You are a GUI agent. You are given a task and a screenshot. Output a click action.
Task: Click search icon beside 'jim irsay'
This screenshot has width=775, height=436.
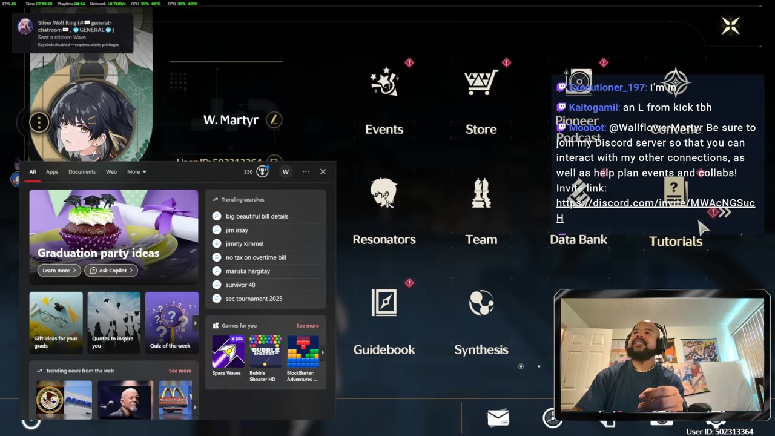(217, 230)
